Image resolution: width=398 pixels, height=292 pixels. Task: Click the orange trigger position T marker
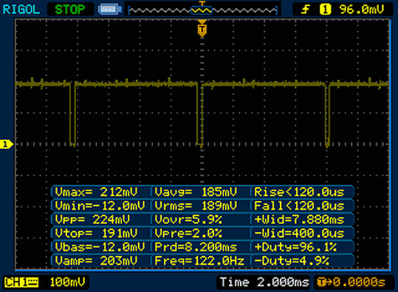[x=202, y=29]
